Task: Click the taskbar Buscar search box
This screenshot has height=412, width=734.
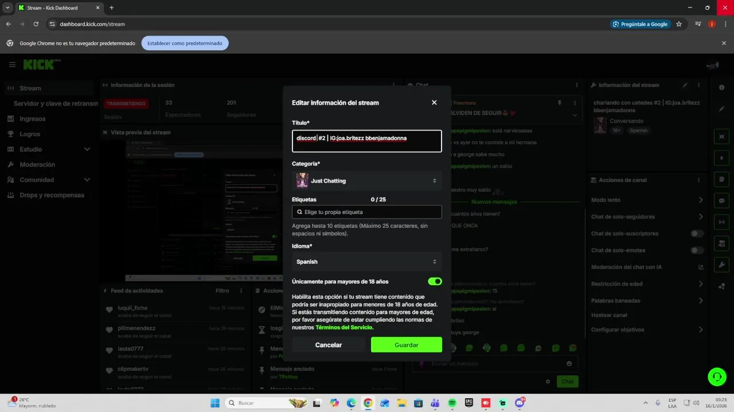Action: click(267, 403)
